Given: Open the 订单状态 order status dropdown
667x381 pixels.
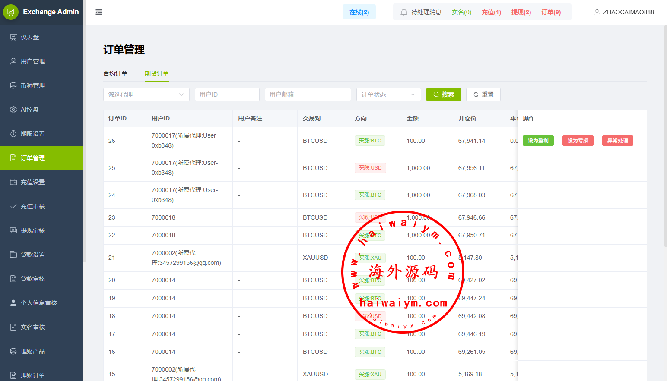Looking at the screenshot, I should point(388,94).
